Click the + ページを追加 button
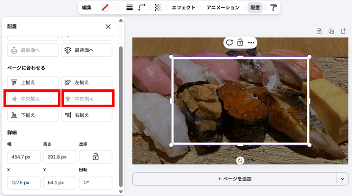Screen dimensions: 352x196 (x=235, y=179)
